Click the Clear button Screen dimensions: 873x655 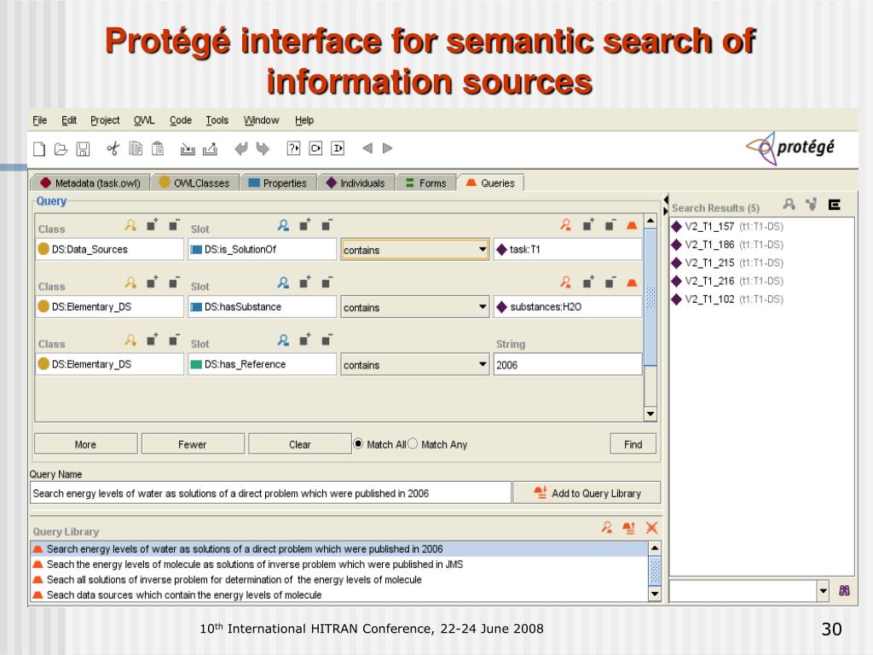point(299,443)
